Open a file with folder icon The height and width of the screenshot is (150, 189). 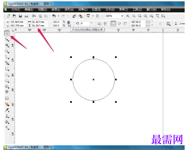[x=14, y=16]
